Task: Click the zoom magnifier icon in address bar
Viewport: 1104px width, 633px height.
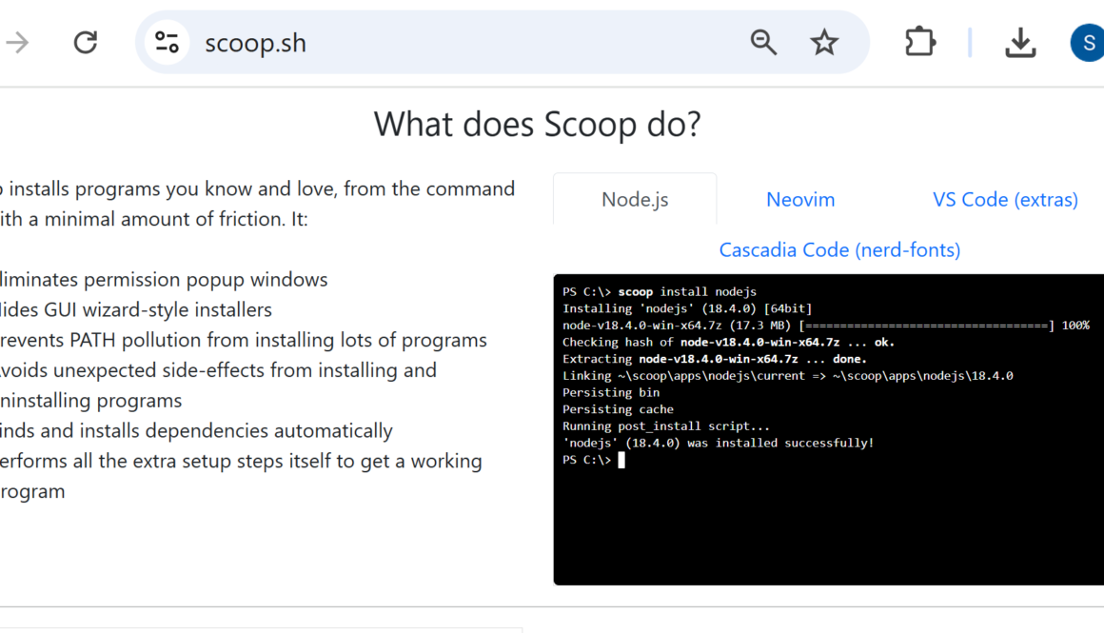Action: (763, 43)
